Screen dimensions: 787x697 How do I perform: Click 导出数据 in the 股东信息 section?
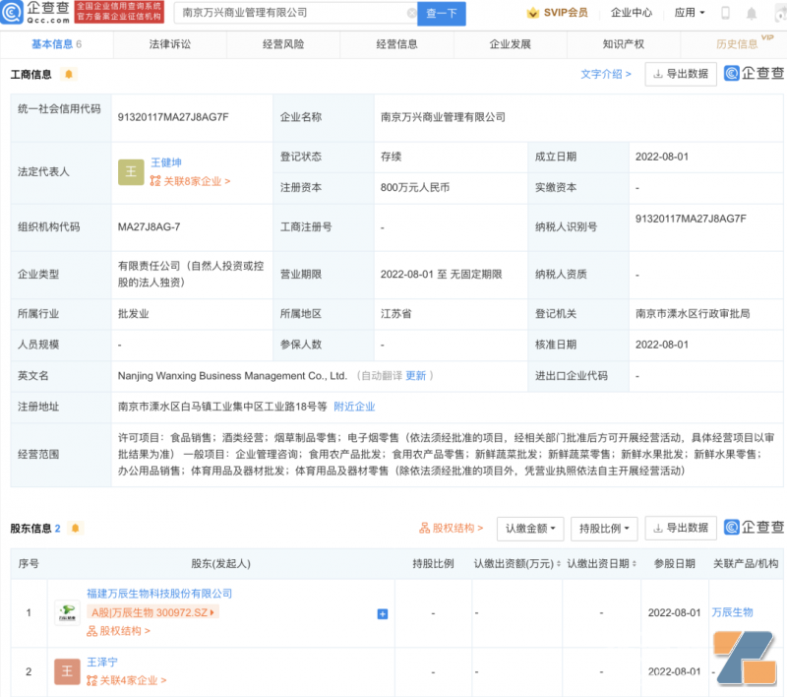point(680,528)
